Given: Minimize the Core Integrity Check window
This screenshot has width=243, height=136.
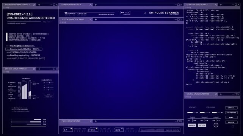Looking at the screenshot, I should click(176, 5).
